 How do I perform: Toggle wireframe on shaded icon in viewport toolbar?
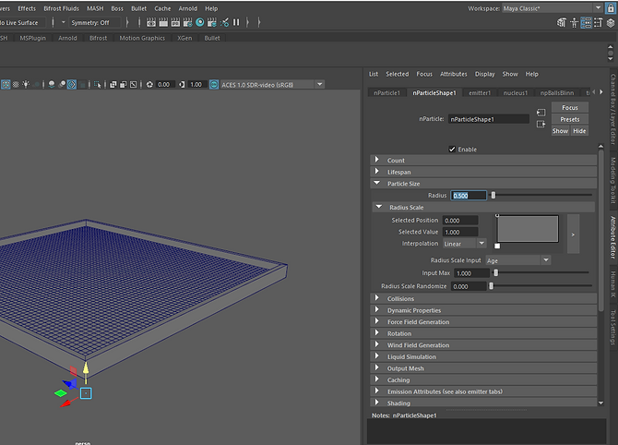6,84
